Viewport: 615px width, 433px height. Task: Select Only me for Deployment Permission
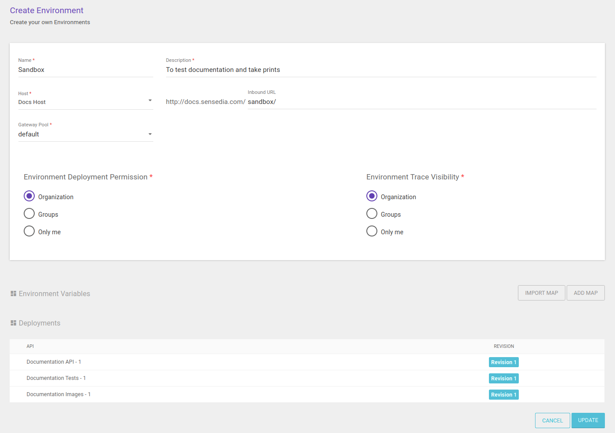pyautogui.click(x=29, y=231)
